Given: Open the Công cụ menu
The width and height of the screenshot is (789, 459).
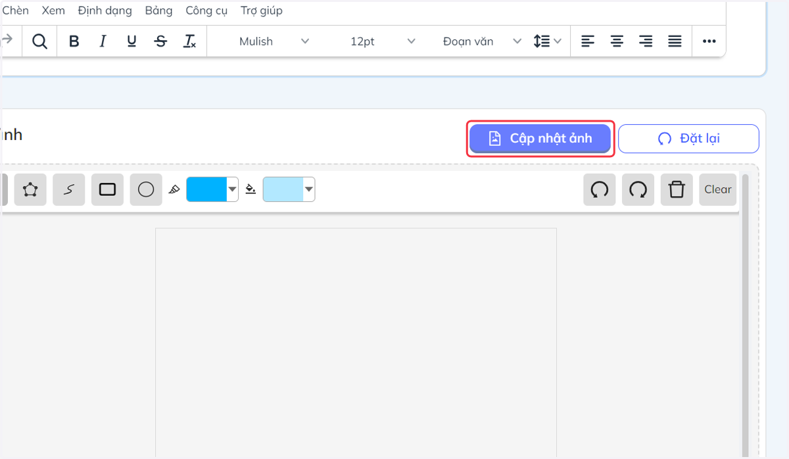Looking at the screenshot, I should coord(206,11).
